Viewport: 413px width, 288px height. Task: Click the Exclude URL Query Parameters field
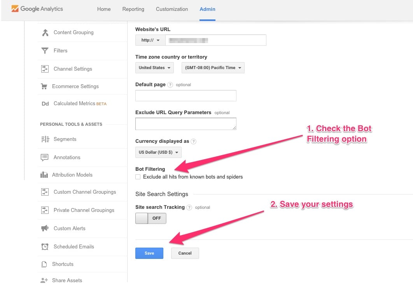tap(185, 124)
